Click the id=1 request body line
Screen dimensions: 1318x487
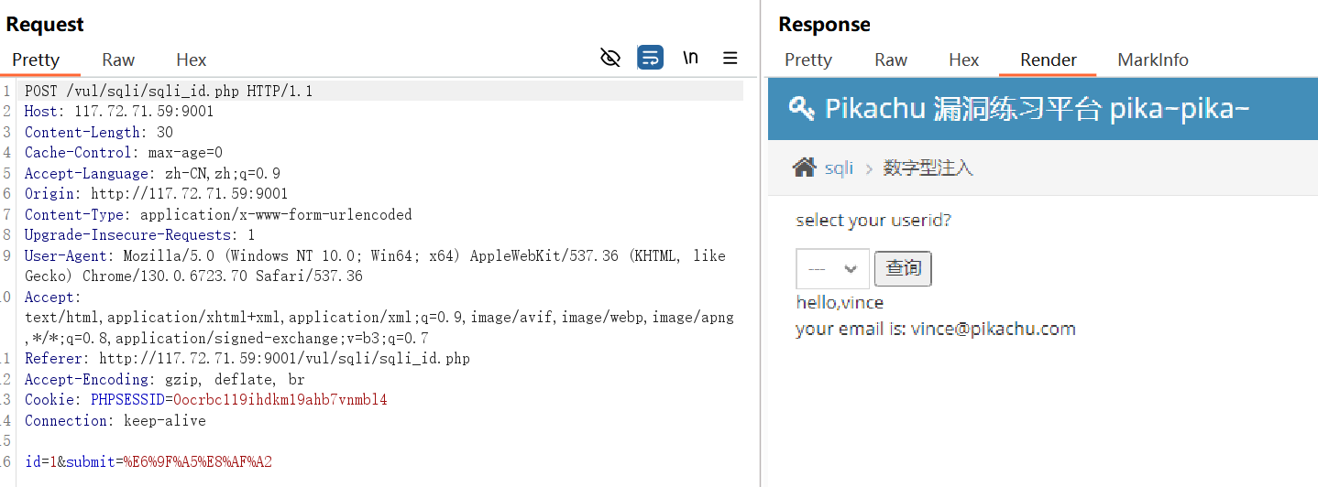coord(148,461)
